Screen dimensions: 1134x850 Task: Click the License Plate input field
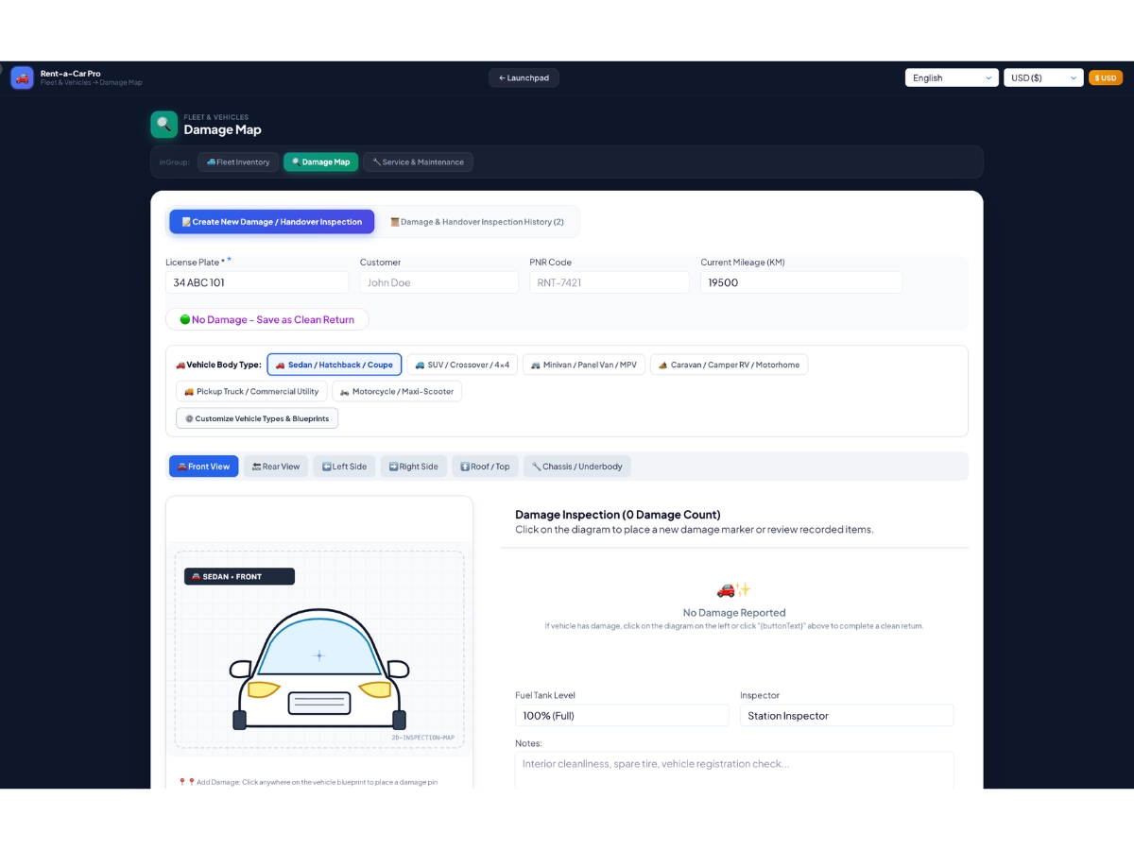pos(257,282)
